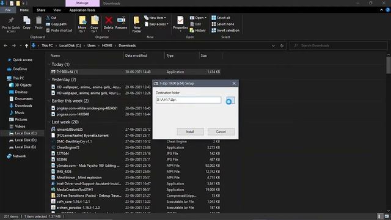This screenshot has height=220, width=391.
Task: Switch to large icons view in status bar
Action: (x=387, y=216)
